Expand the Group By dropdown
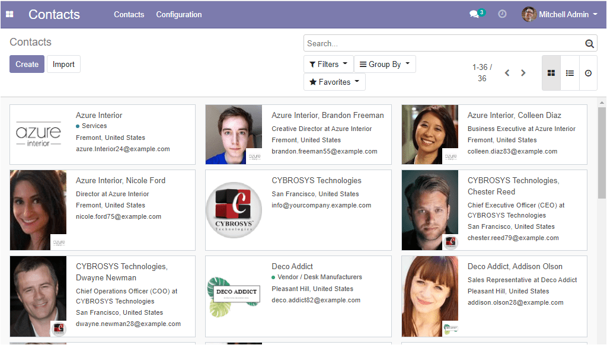The height and width of the screenshot is (345, 607). [385, 64]
